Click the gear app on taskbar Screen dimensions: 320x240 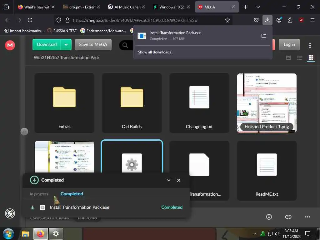(56, 234)
